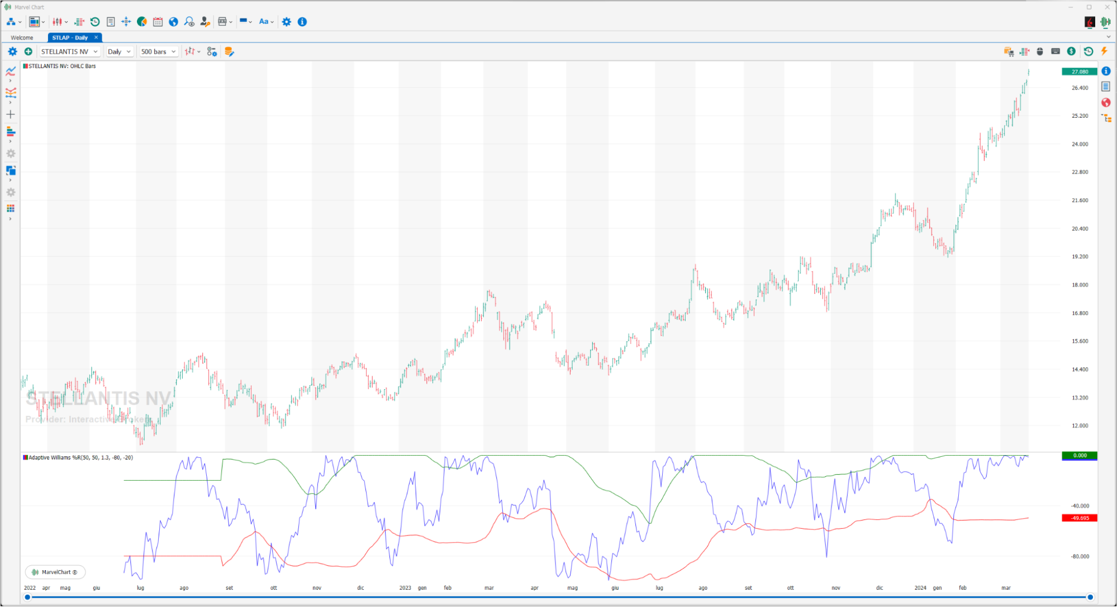The image size is (1117, 607).
Task: Expand the indicators tool chevron in left sidebar
Action: tap(11, 81)
